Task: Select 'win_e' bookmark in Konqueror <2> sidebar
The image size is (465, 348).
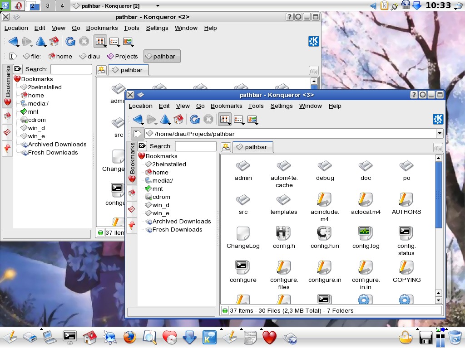Action: (33, 136)
